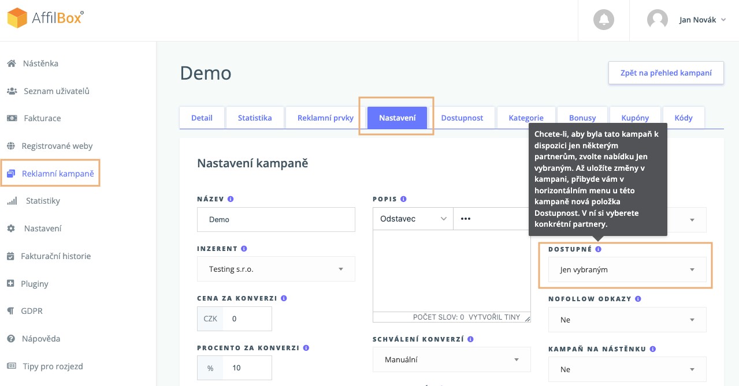Click the VYTVOŘIL TINY link in editor footer
The height and width of the screenshot is (386, 739).
click(x=495, y=317)
